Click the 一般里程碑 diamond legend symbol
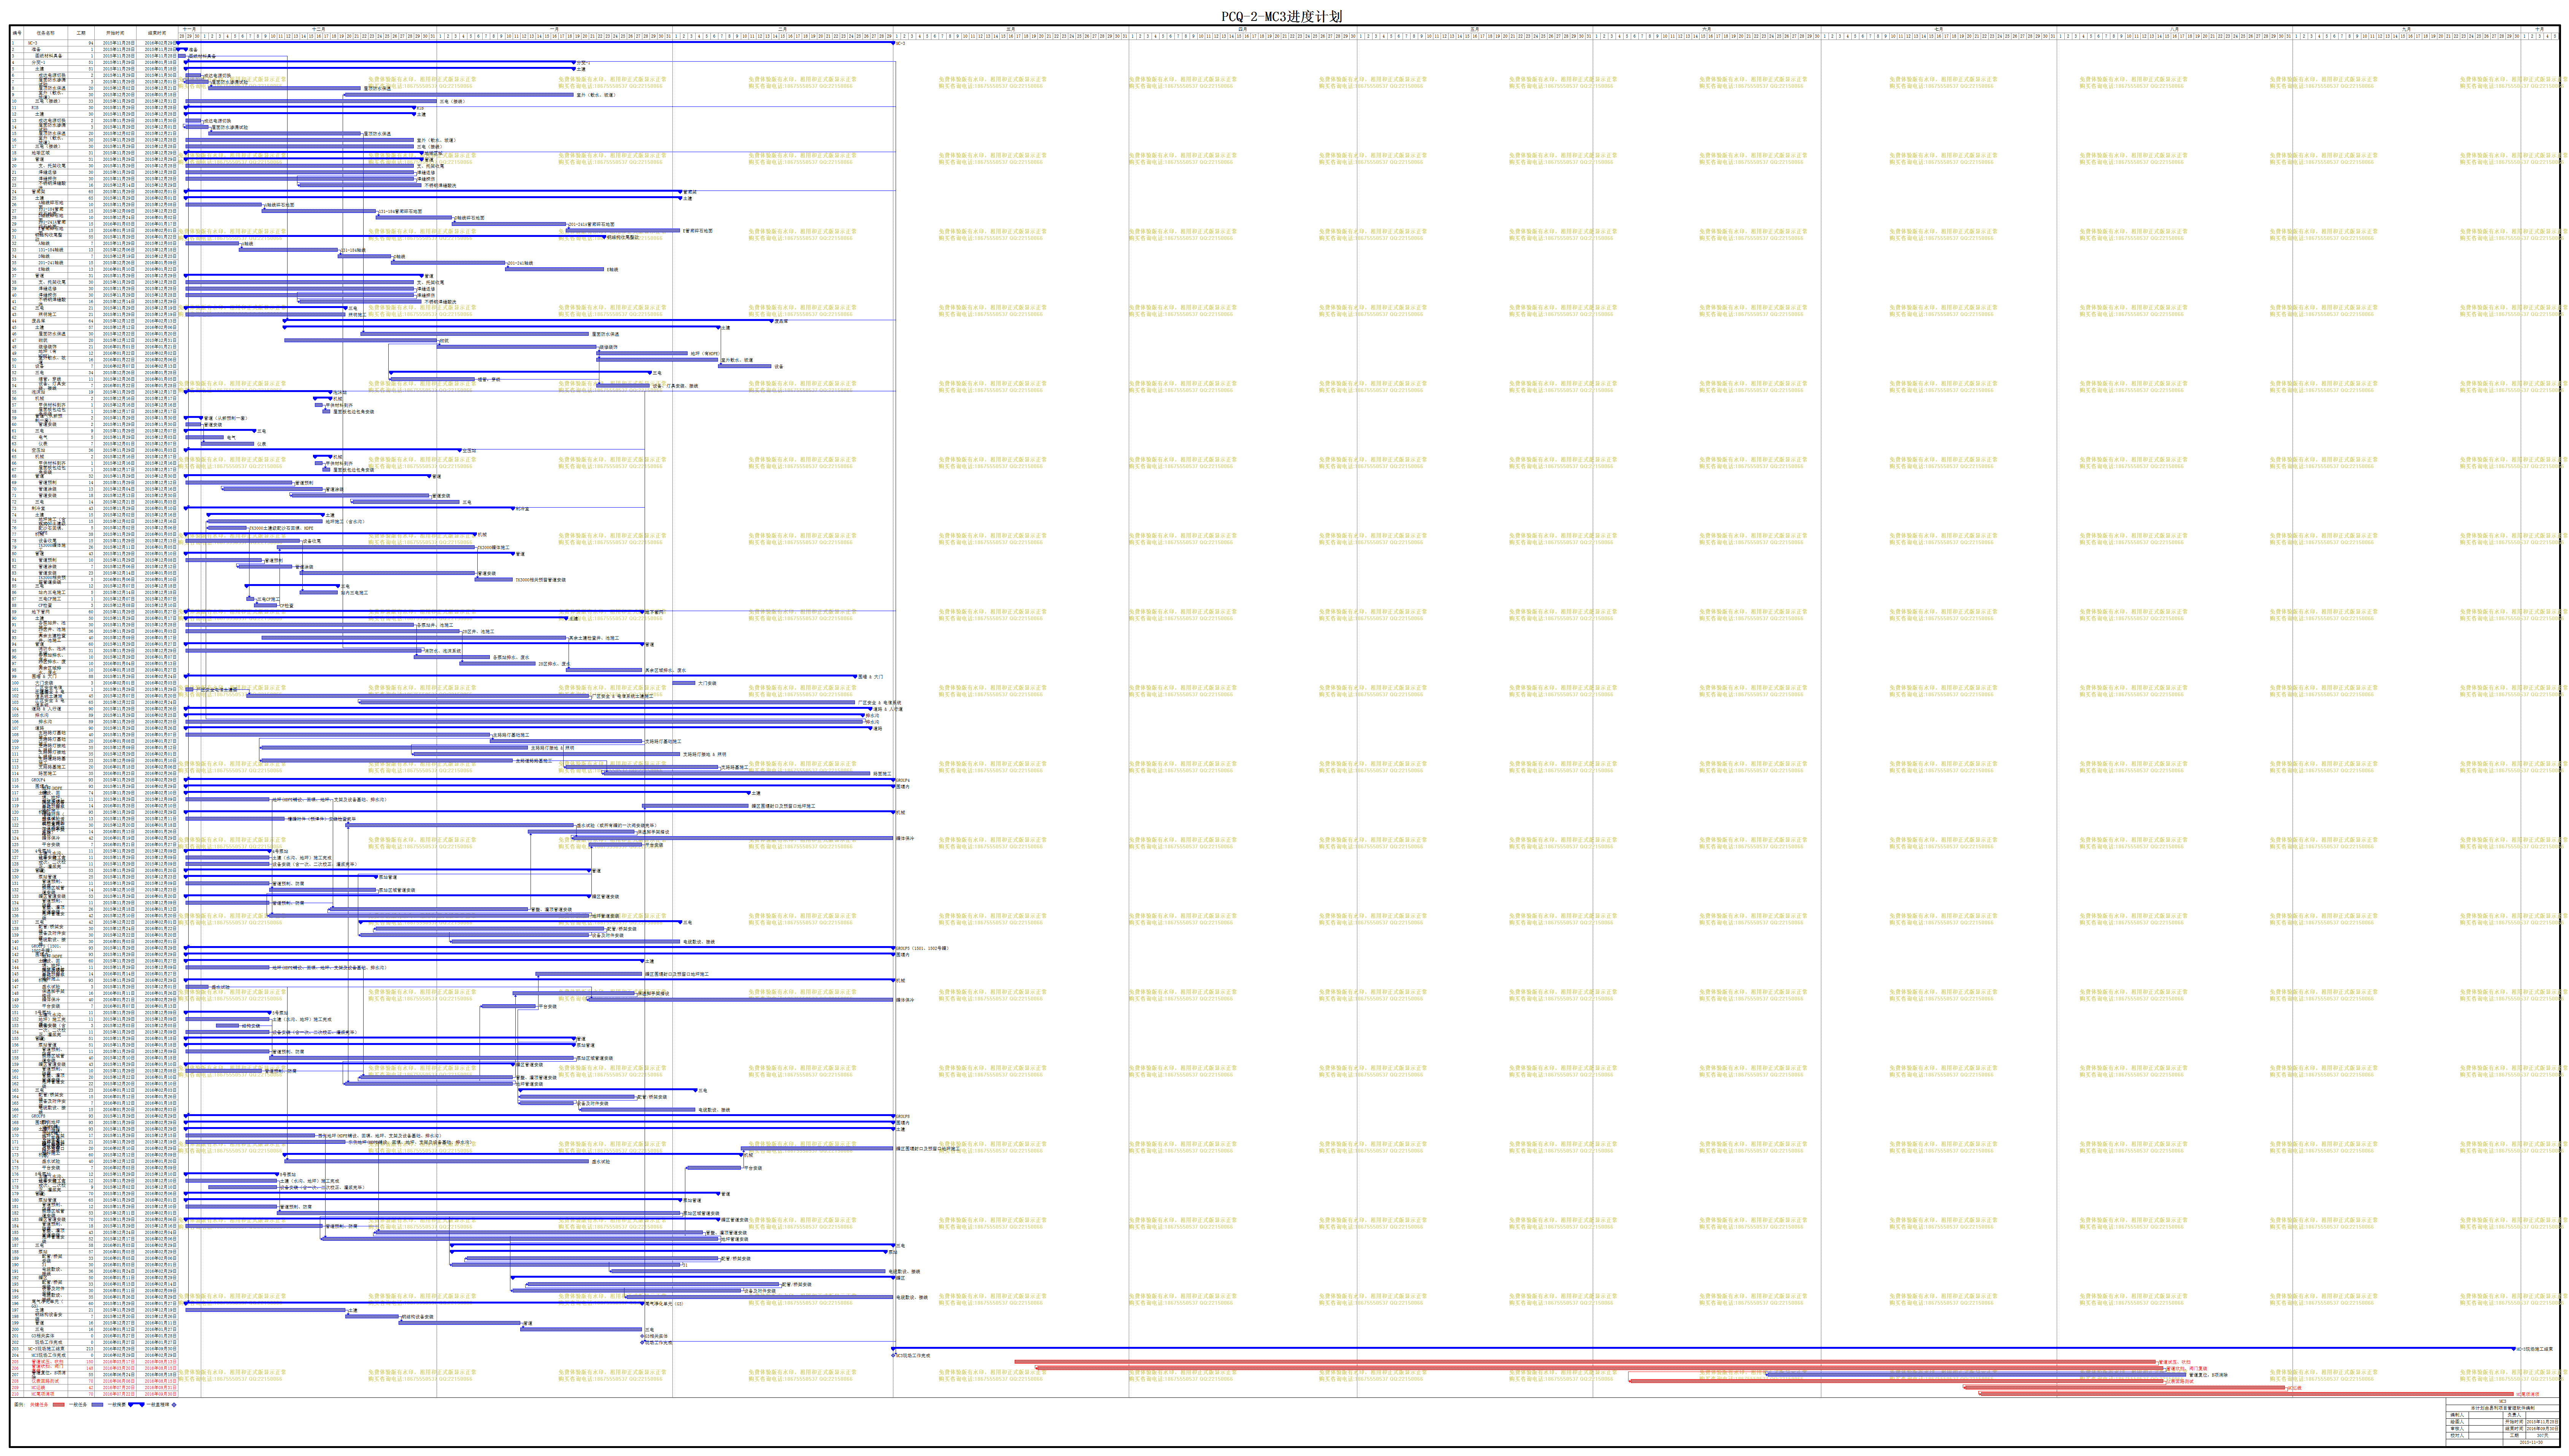This screenshot has height=1456, width=2569. tap(174, 1405)
